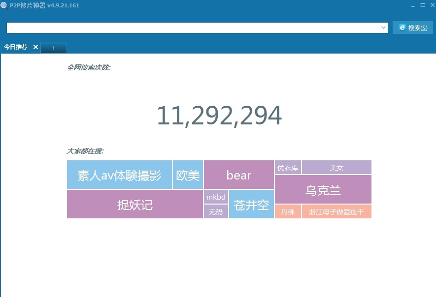This screenshot has width=436, height=297.
Task: Select the 乌克兰 search tile
Action: pos(323,190)
